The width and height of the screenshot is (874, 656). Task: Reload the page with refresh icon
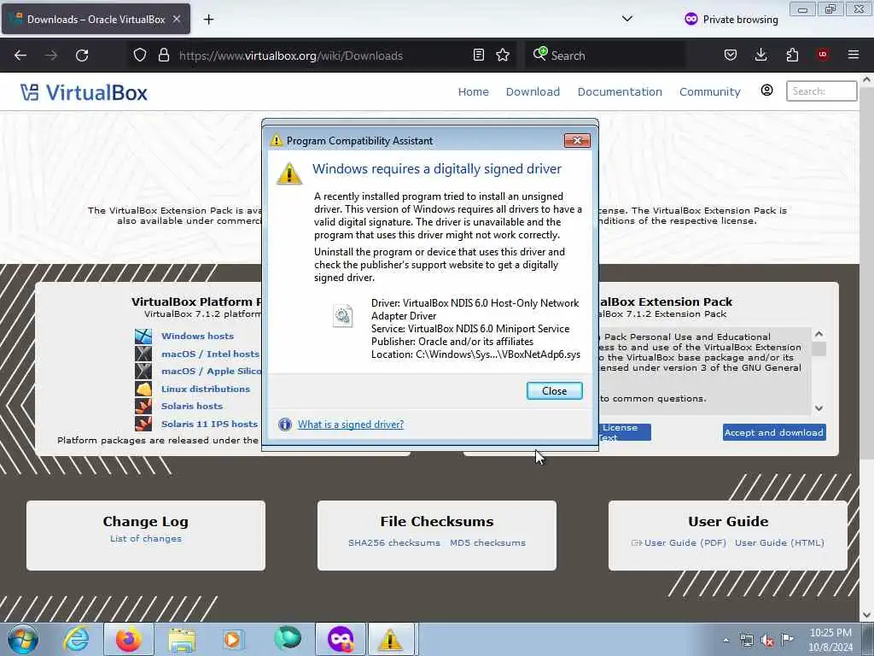(x=82, y=56)
